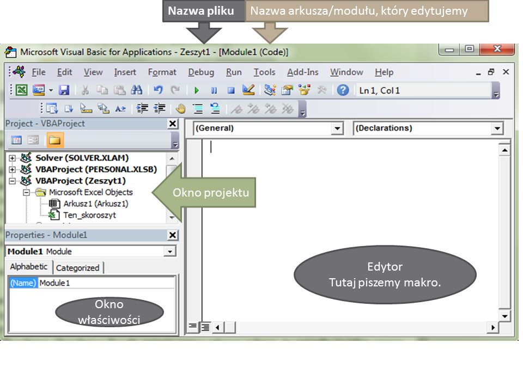Switch to the Categorized properties tab

(78, 267)
